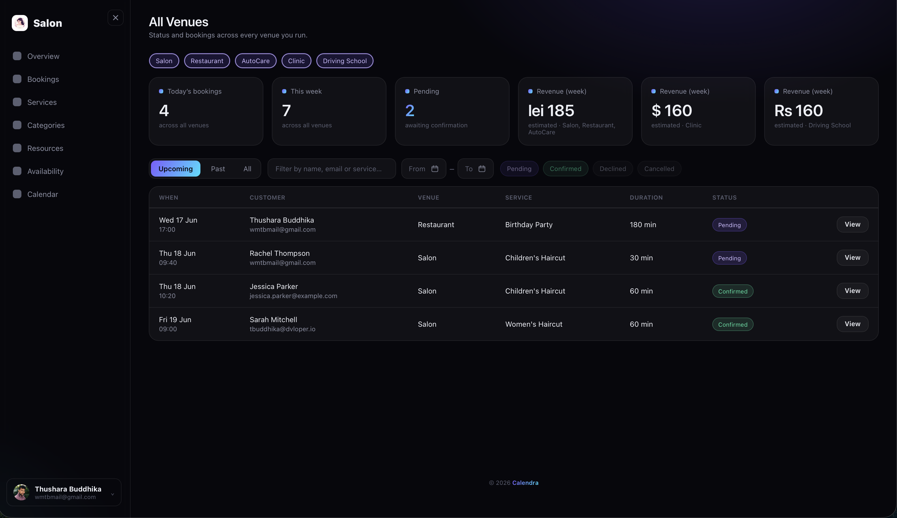Click the 180 min duration cell

[643, 224]
